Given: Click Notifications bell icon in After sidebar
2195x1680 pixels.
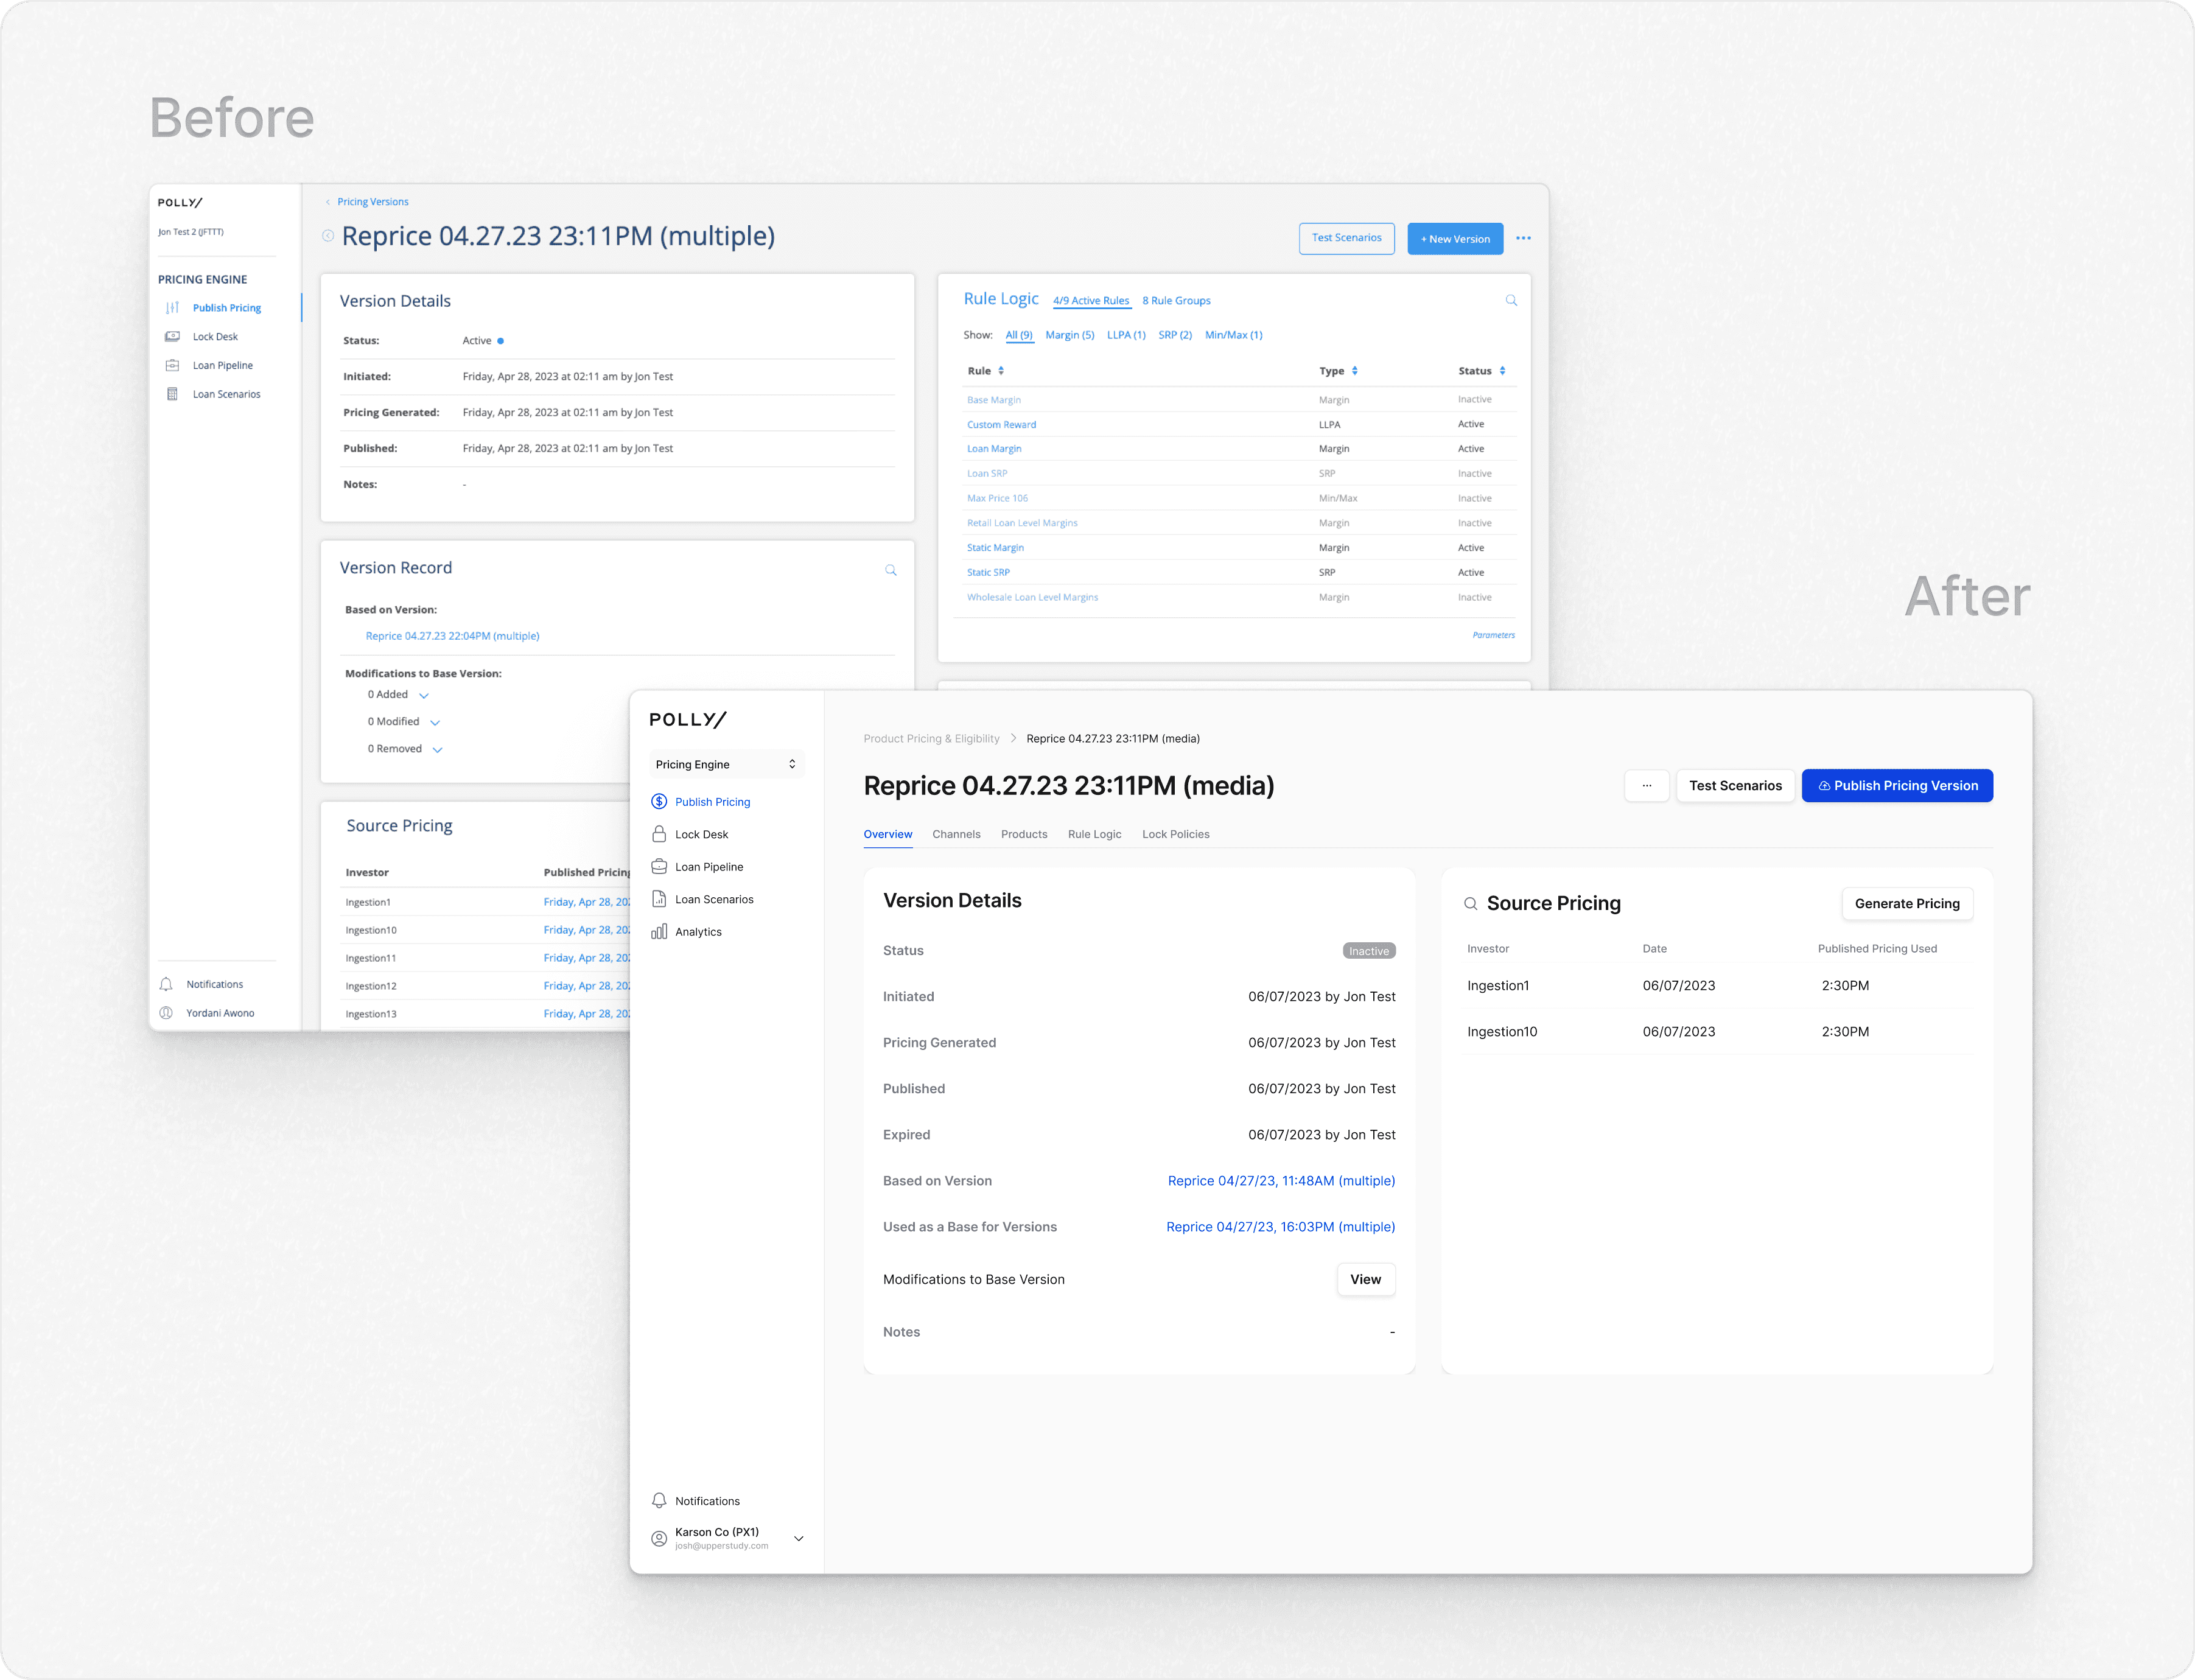Looking at the screenshot, I should [x=659, y=1500].
